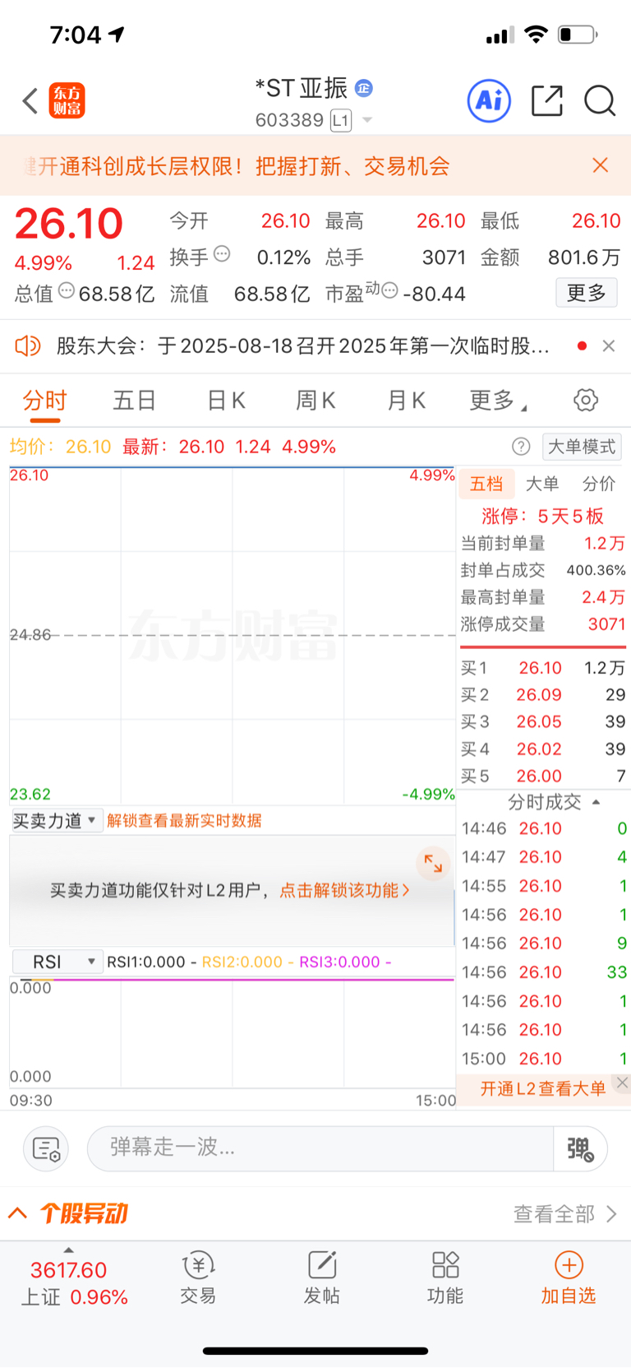The image size is (631, 1368).
Task: Collapse the 分时成交 section arrow
Action: [x=596, y=802]
